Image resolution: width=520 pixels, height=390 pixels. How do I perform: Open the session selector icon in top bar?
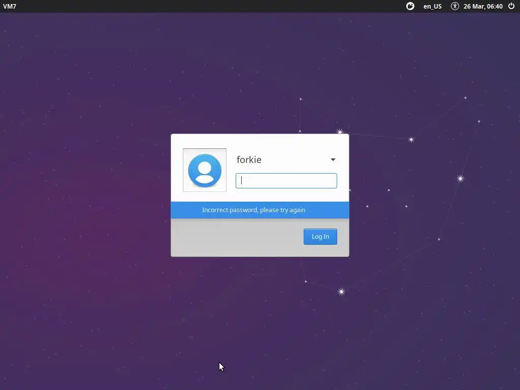tap(410, 6)
